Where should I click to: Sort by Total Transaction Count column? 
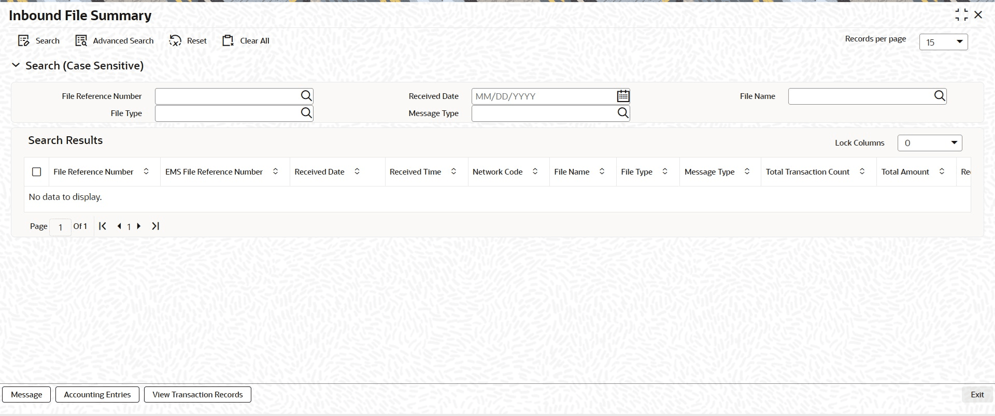coord(862,171)
